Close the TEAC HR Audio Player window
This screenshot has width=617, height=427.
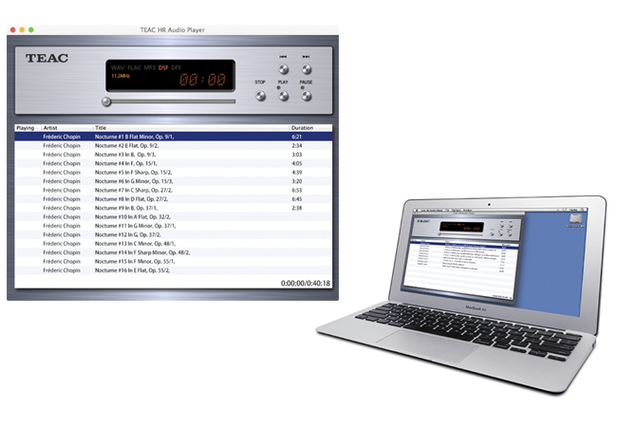click(x=12, y=29)
